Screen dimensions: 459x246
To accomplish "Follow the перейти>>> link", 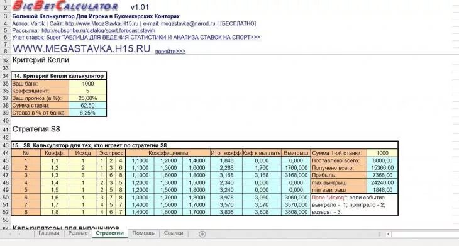I will coord(170,51).
